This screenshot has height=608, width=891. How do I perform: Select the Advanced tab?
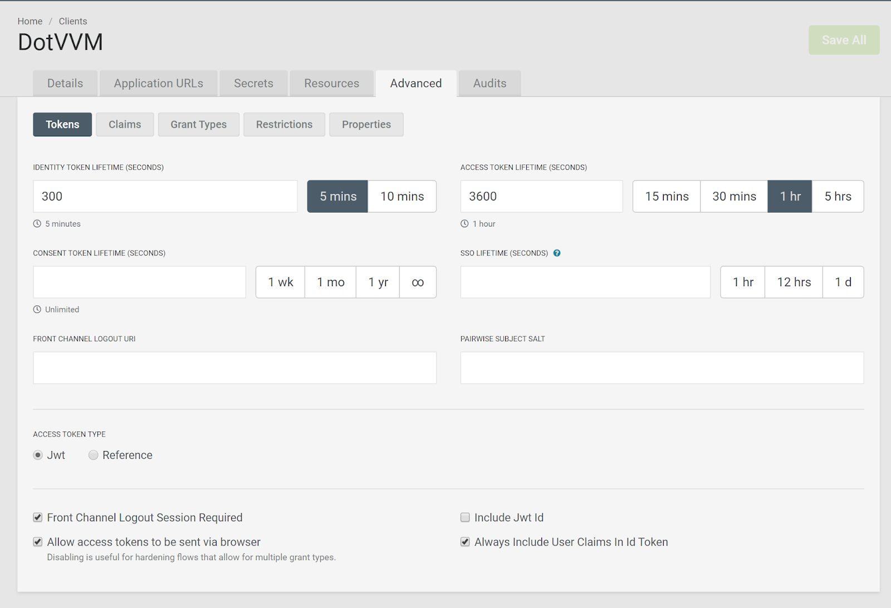pyautogui.click(x=416, y=84)
